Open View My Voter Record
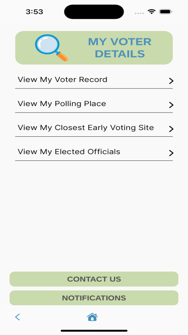The width and height of the screenshot is (188, 335). [x=94, y=80]
